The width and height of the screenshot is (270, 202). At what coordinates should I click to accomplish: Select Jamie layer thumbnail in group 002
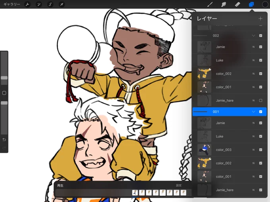point(204,47)
